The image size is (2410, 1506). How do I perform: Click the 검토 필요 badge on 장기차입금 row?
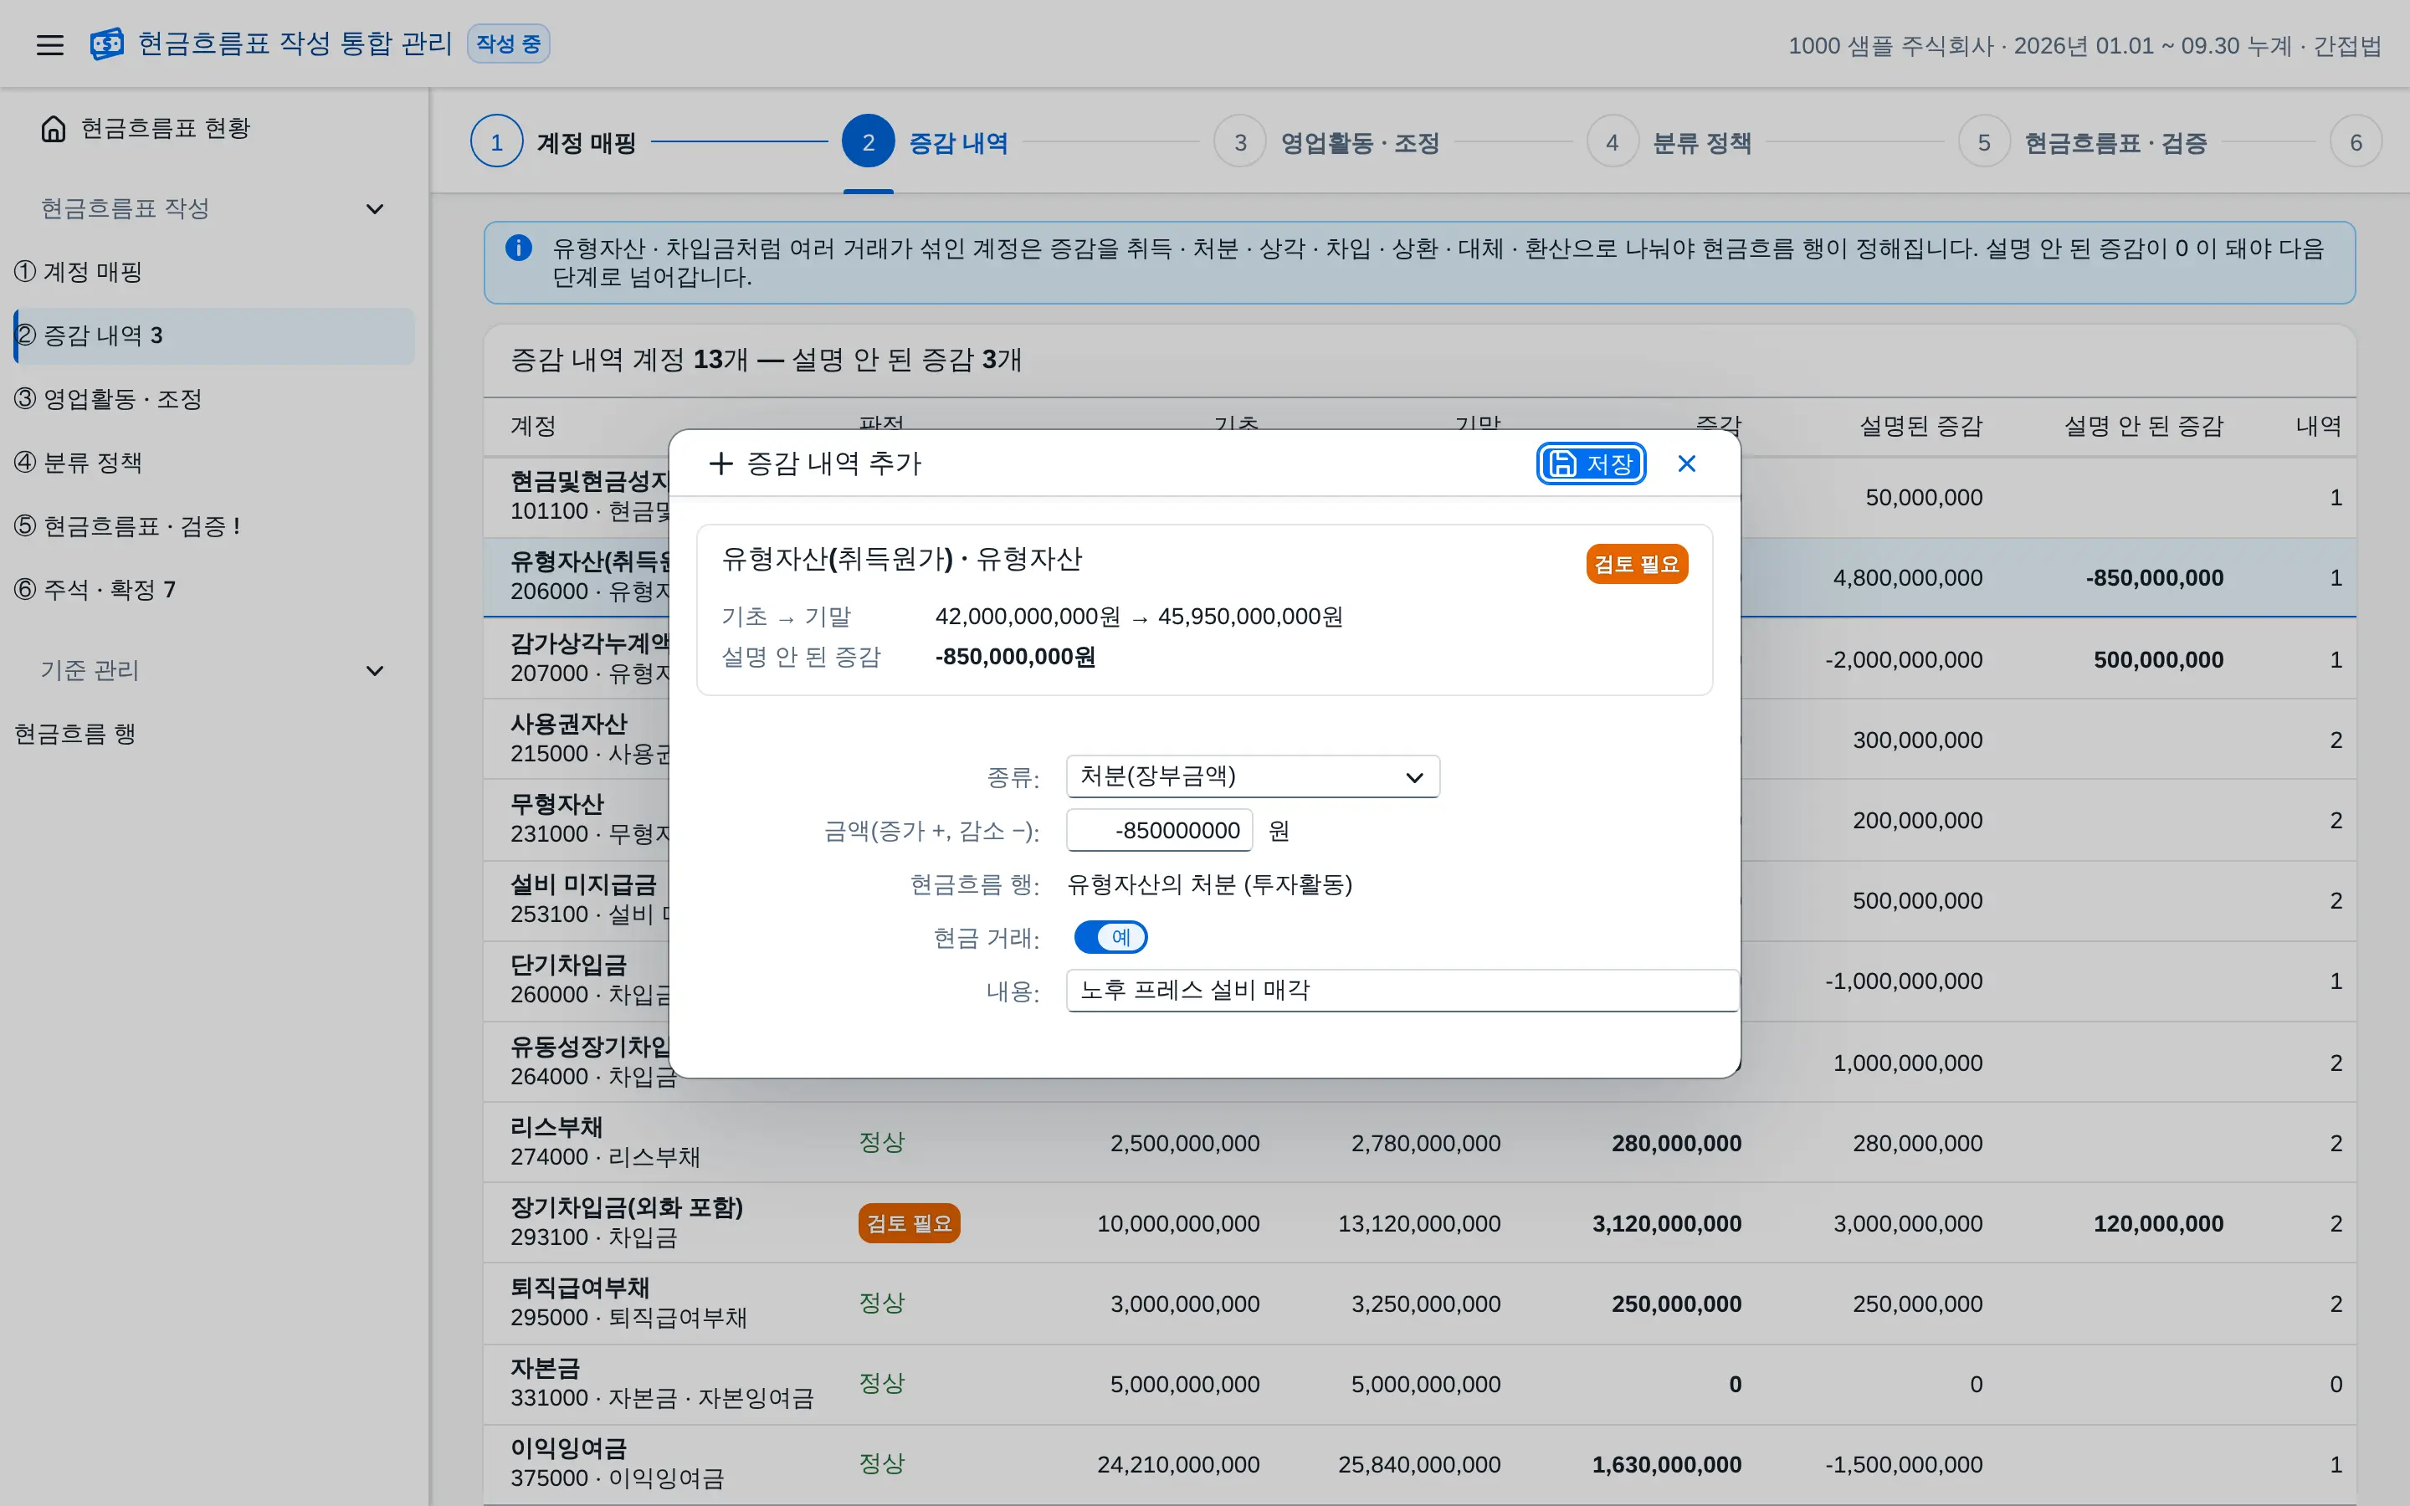coord(908,1223)
